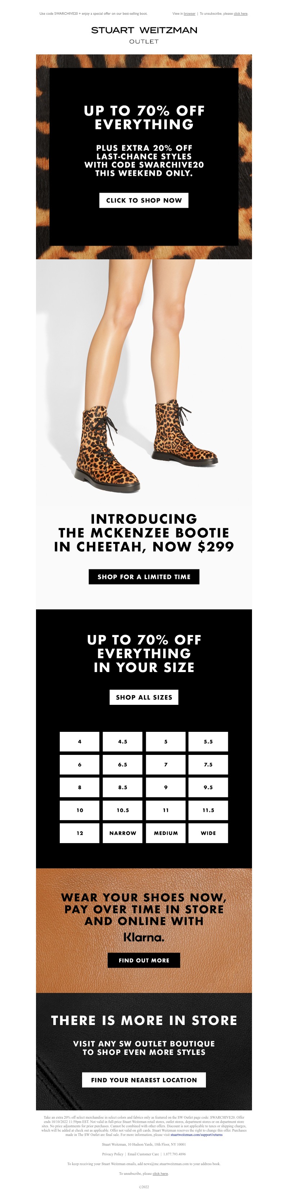Select the Narrow width option
The width and height of the screenshot is (288, 1195).
[122, 833]
